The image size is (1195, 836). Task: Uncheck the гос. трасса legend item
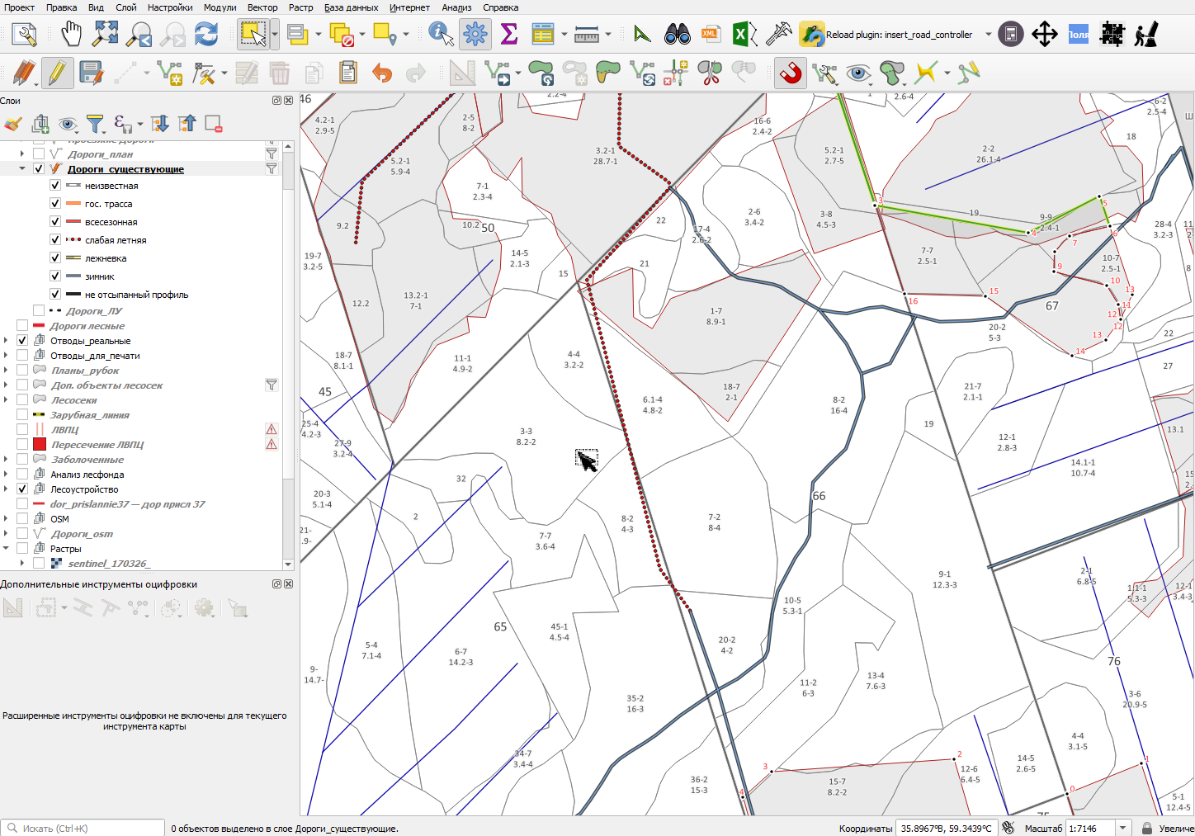click(55, 204)
